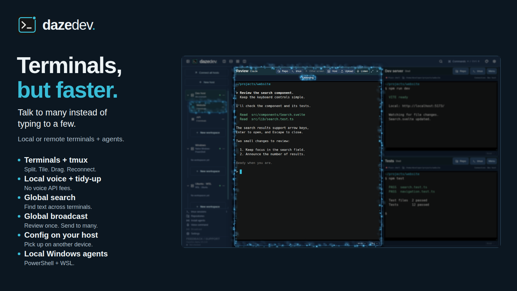Collapse the Windows host chevron
Image resolution: width=517 pixels, height=291 pixels.
tap(188, 149)
